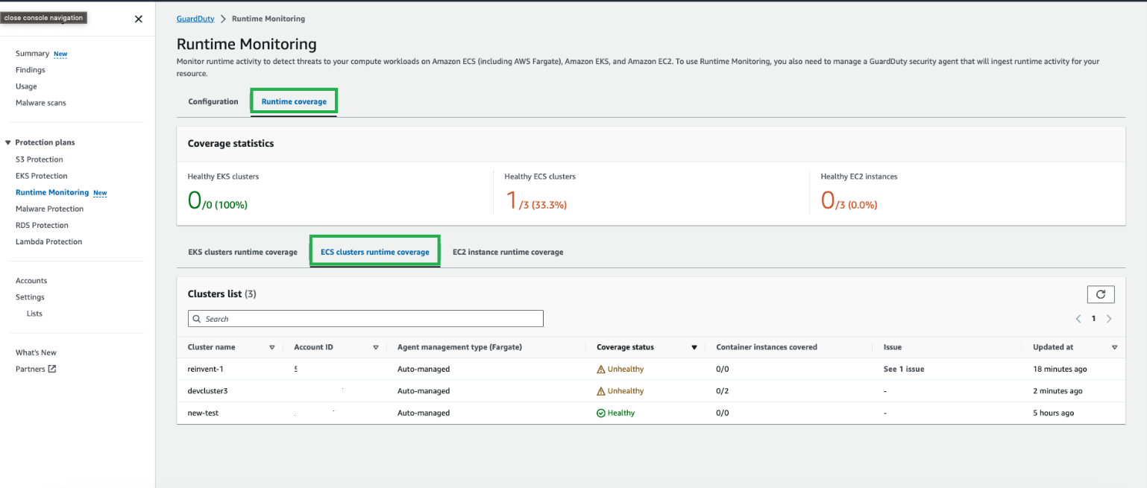This screenshot has height=488, width=1147.
Task: Click the next page arrow in pagination
Action: click(1110, 318)
